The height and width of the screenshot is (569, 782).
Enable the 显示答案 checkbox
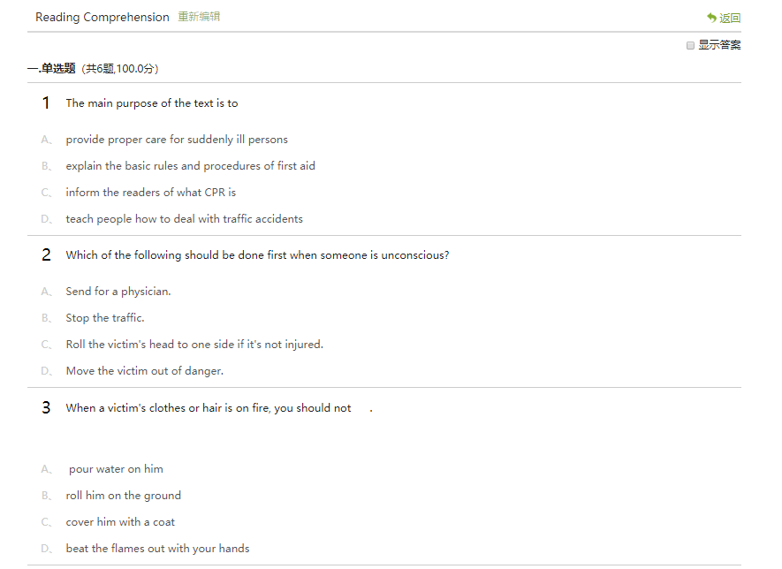pyautogui.click(x=691, y=45)
